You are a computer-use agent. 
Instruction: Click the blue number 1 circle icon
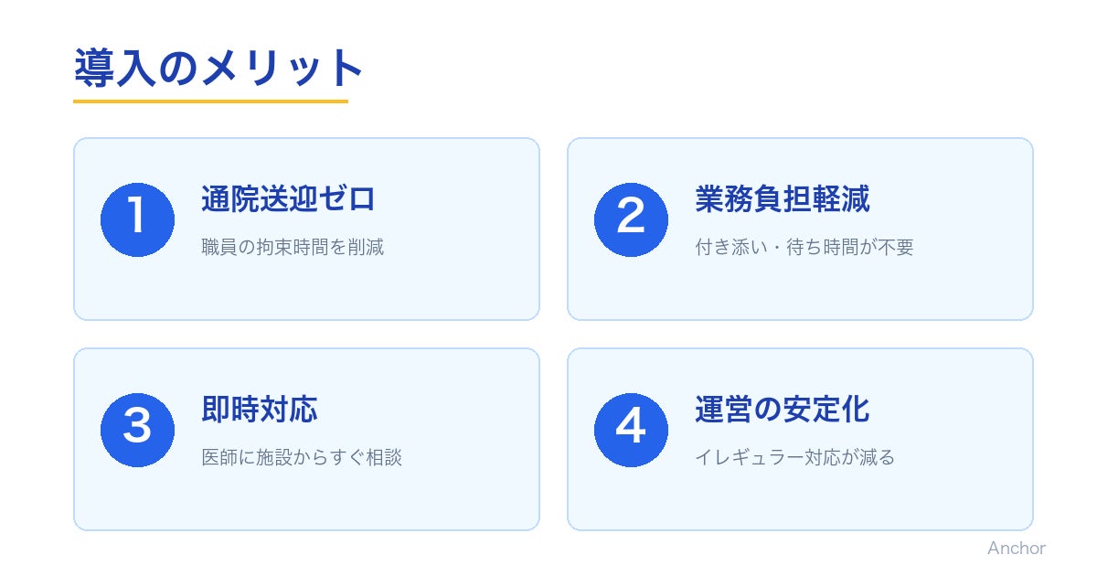[x=137, y=219]
